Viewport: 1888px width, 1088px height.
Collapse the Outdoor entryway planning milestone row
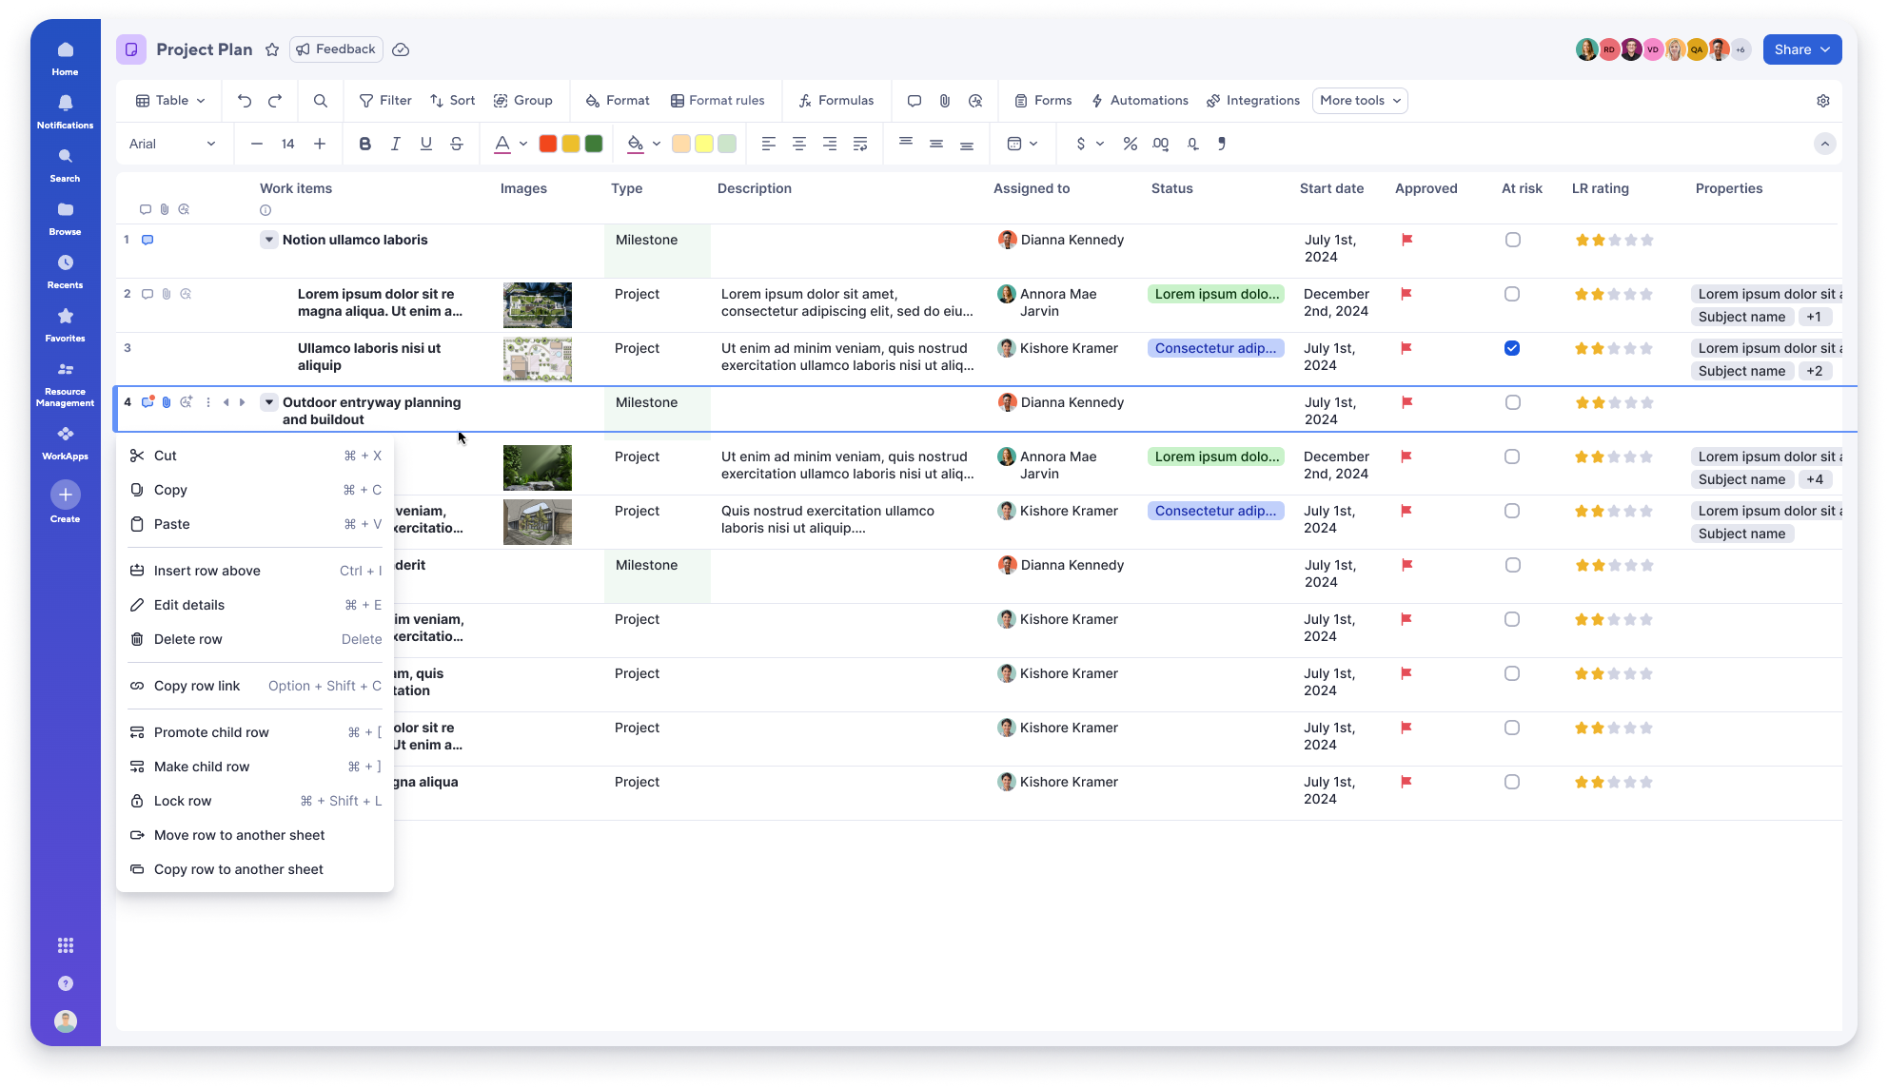tap(268, 401)
